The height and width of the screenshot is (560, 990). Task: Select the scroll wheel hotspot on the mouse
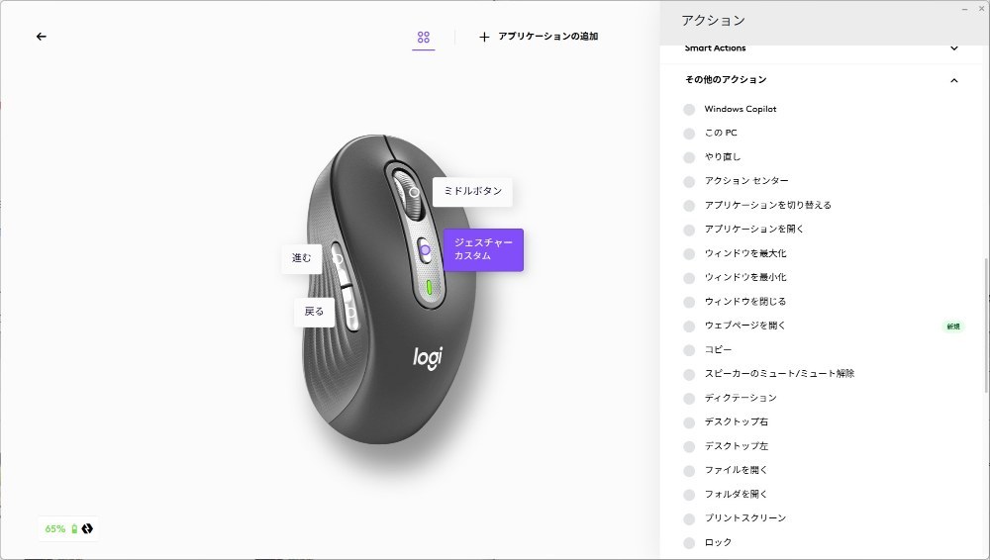[414, 192]
